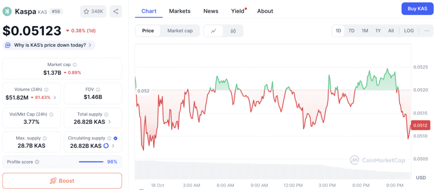This screenshot has width=438, height=190.
Task: Click the Market cap info icon
Action: coord(75,65)
